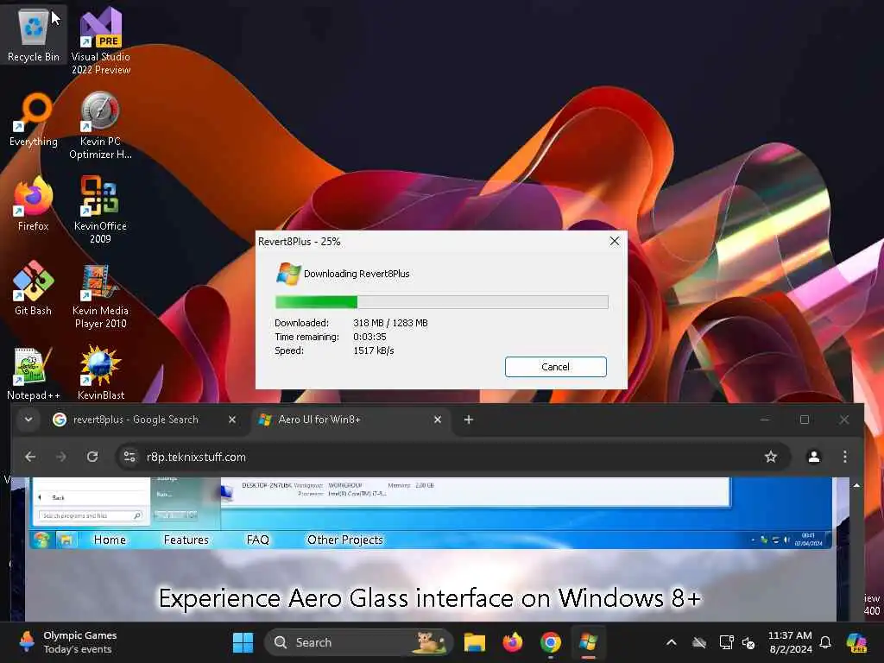Open the network display tray icon
Viewport: 884px width, 663px height.
pyautogui.click(x=726, y=642)
